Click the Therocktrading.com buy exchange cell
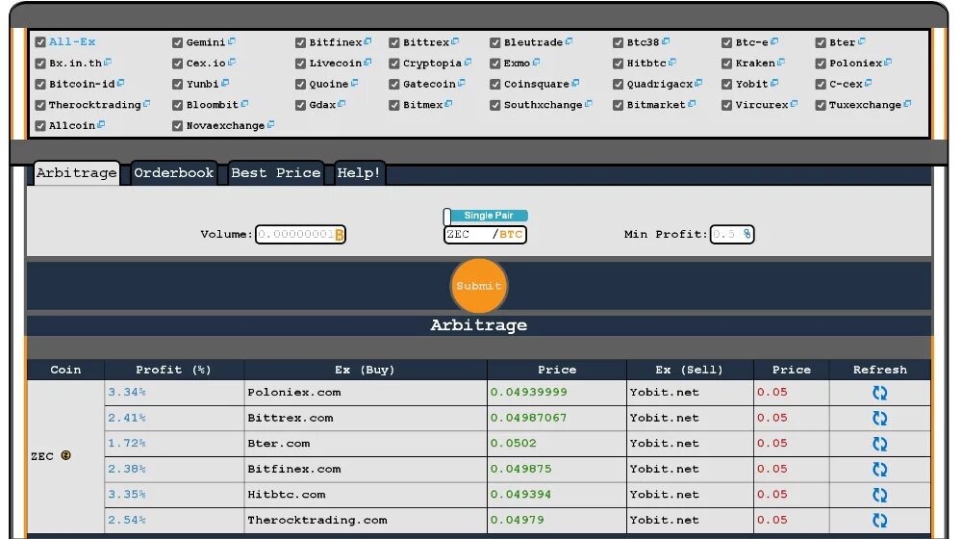This screenshot has height=539, width=962. point(365,520)
